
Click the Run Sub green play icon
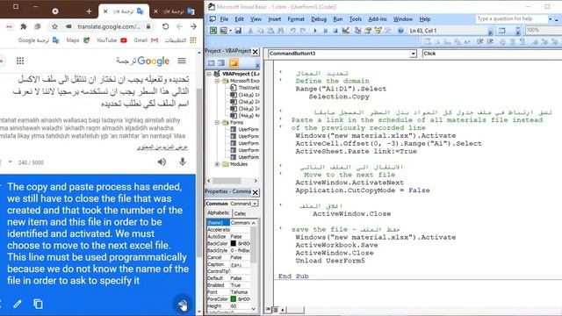point(314,31)
